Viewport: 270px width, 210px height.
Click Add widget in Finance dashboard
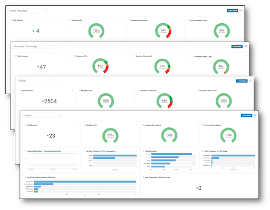point(246,115)
